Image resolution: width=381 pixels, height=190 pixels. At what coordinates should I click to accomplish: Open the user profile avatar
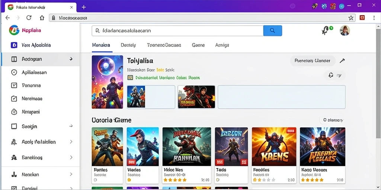[x=345, y=30]
